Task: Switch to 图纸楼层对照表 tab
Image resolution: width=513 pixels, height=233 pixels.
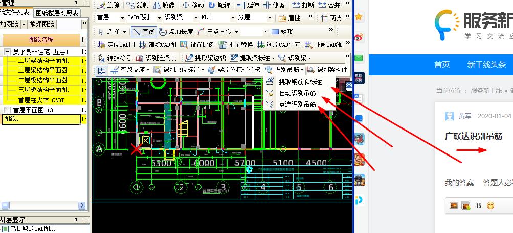Action: (x=57, y=13)
